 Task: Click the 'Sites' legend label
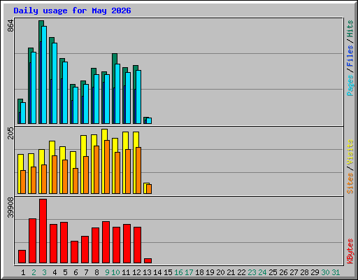click(350, 183)
